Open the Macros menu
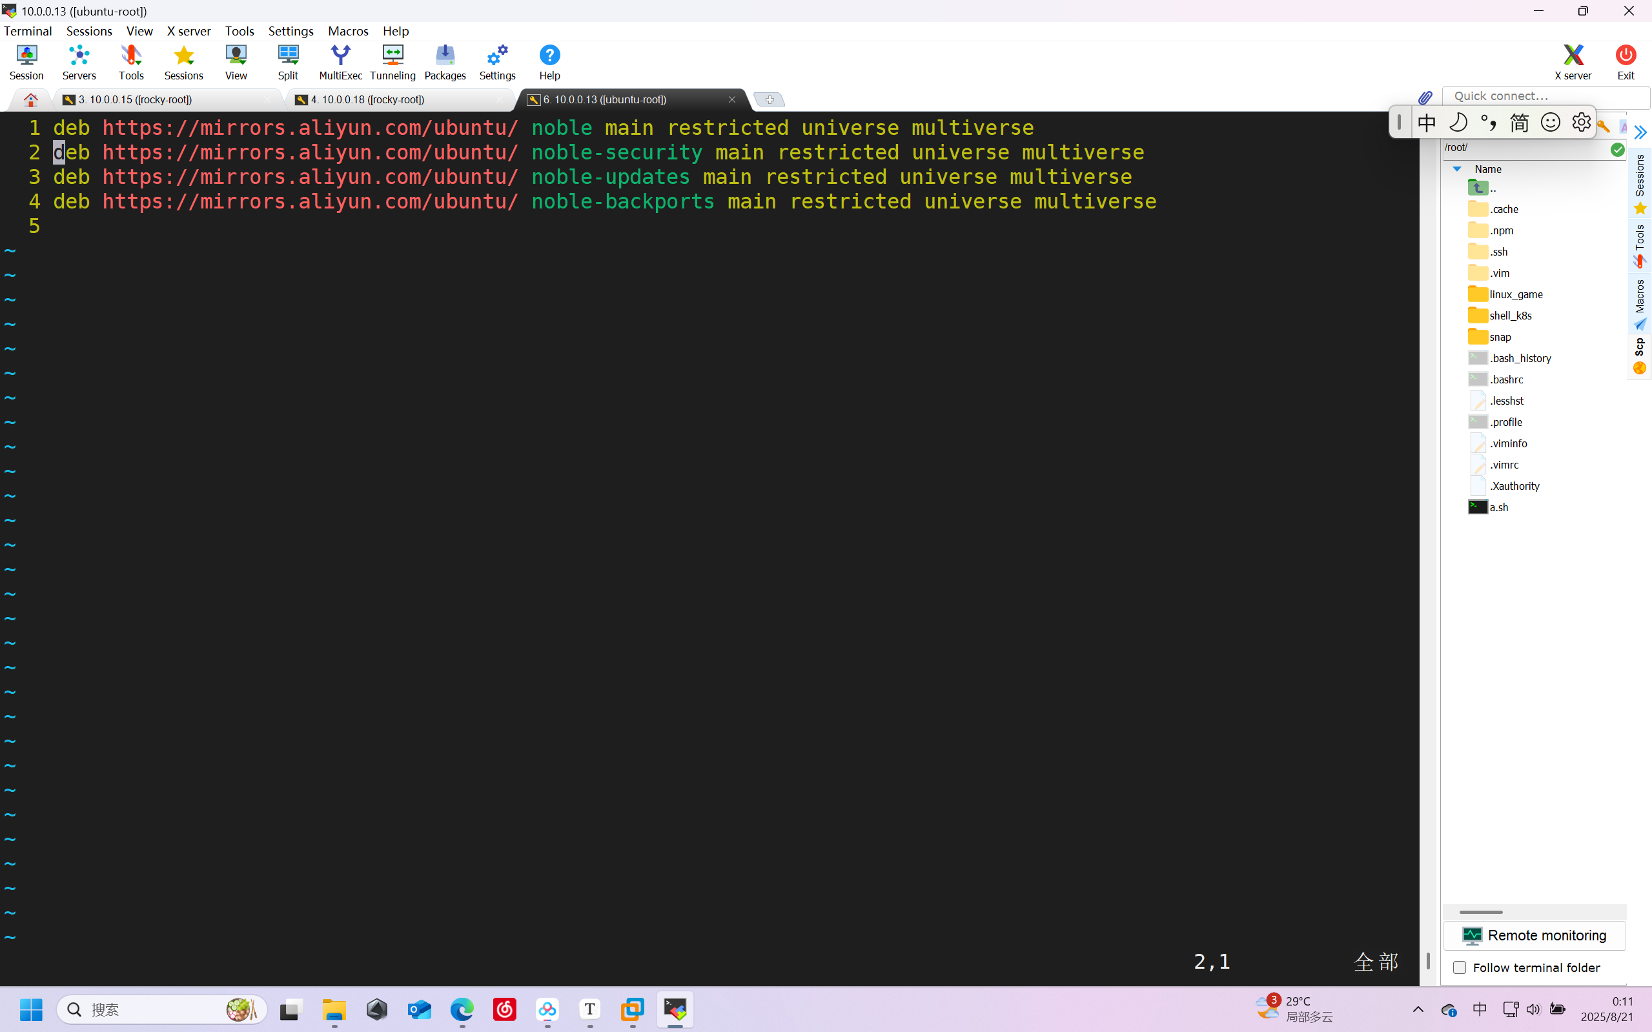The image size is (1652, 1032). pyautogui.click(x=347, y=31)
